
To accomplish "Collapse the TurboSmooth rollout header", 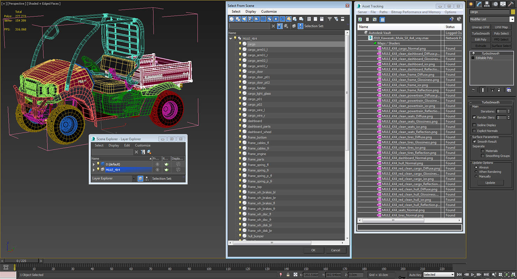I will 490,102.
